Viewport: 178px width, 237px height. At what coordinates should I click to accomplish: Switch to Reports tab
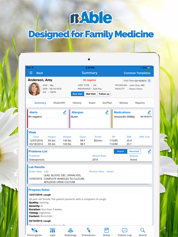(x=140, y=103)
